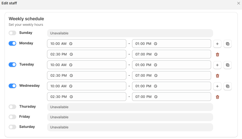Enable Sunday availability toggle

[12, 33]
